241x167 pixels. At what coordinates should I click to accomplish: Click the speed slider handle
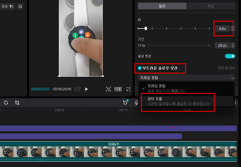pyautogui.click(x=146, y=28)
